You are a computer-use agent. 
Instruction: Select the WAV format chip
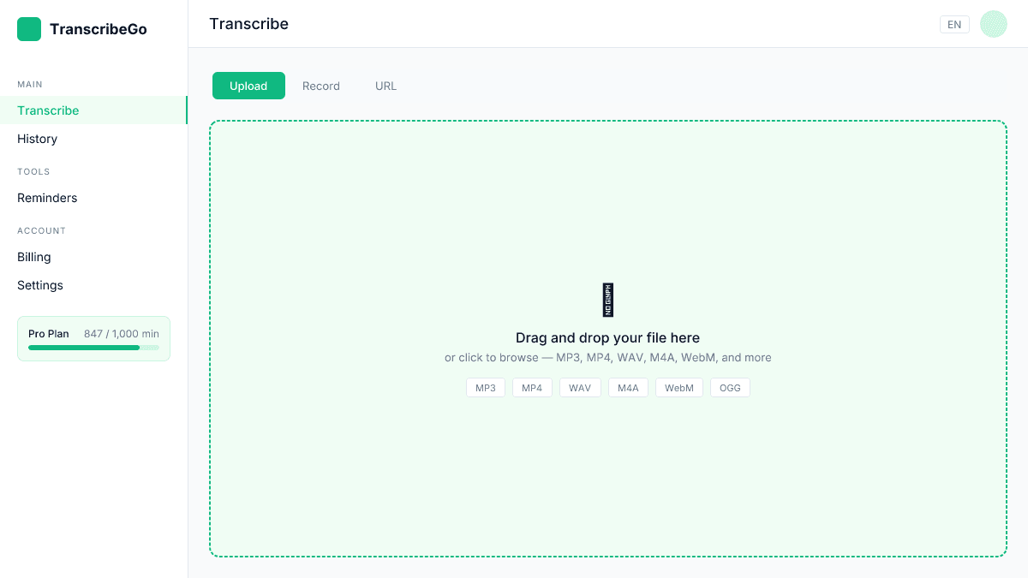(x=580, y=387)
